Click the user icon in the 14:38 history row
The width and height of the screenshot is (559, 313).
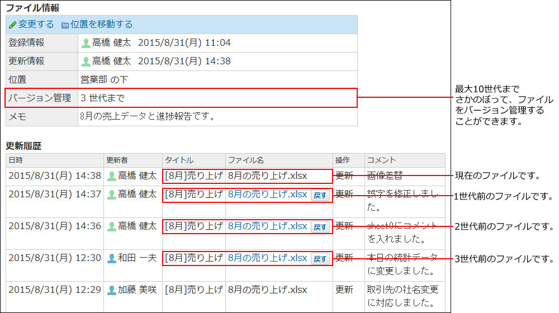[111, 176]
